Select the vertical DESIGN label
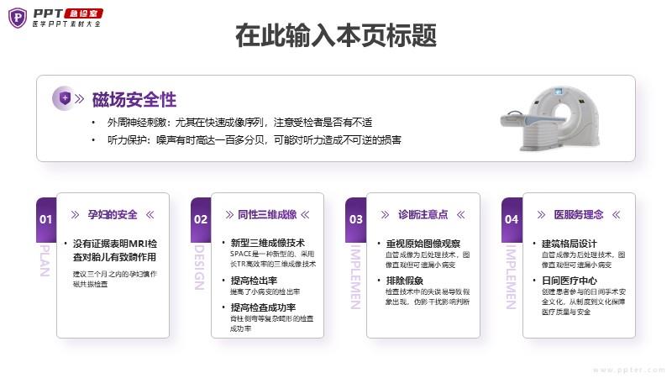This screenshot has width=672, height=378. (200, 267)
